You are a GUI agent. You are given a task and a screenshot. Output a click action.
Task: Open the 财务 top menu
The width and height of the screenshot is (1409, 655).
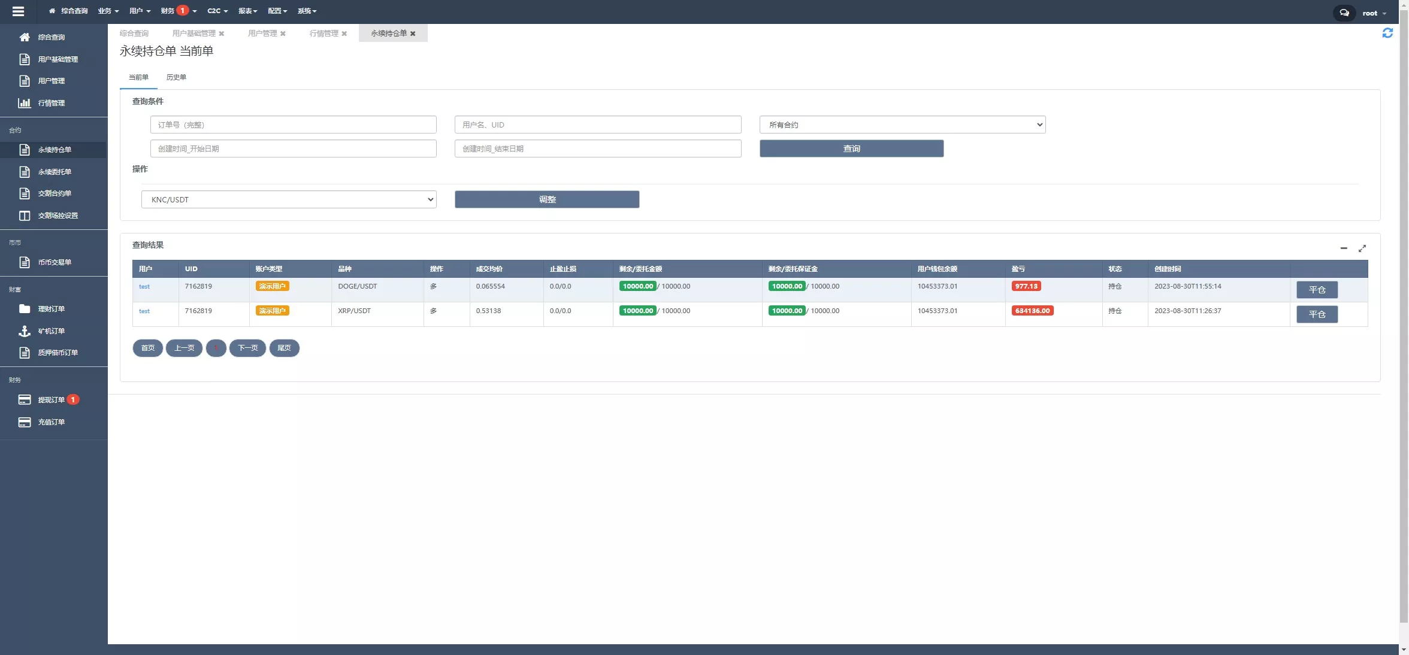pos(168,11)
